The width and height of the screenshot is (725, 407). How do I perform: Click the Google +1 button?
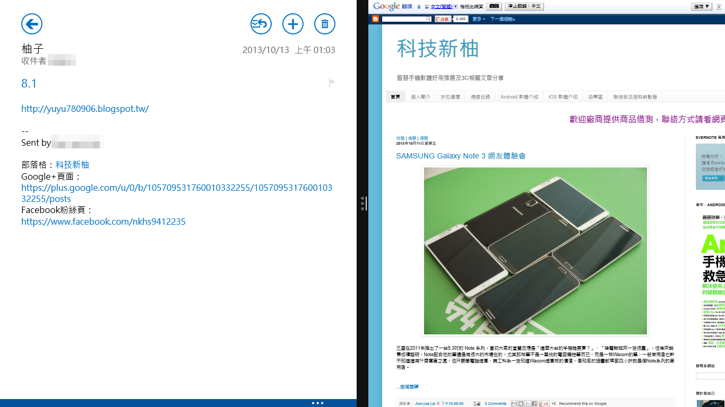[544, 404]
